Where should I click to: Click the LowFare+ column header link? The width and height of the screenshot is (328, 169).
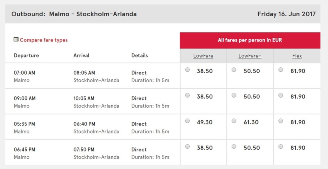point(250,56)
